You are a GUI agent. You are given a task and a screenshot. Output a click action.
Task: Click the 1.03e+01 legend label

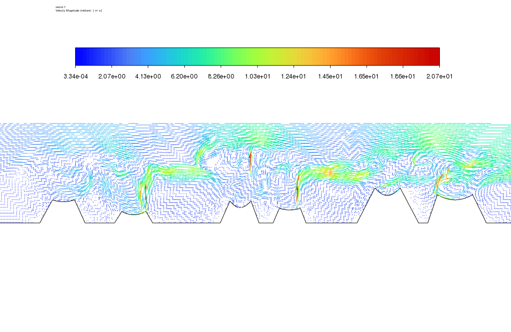258,76
